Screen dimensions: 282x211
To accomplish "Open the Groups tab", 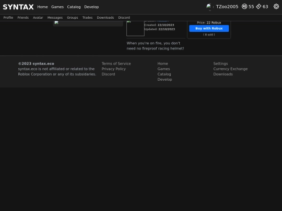I will click(x=73, y=18).
